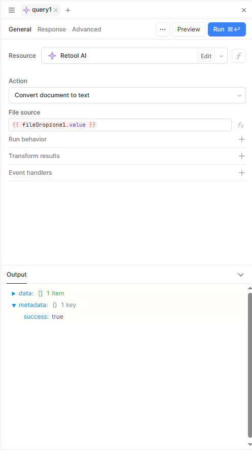The image size is (252, 459).
Task: Close the query1 tab
Action: 56,10
